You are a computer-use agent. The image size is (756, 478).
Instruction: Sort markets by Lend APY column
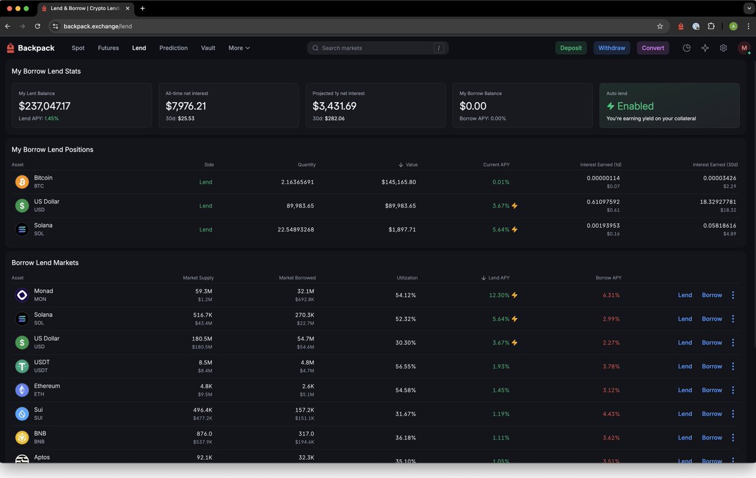495,278
